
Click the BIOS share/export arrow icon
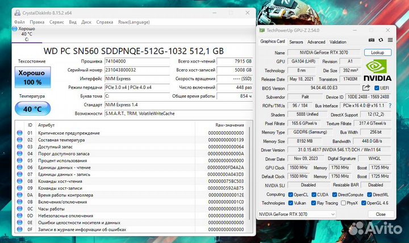point(366,88)
